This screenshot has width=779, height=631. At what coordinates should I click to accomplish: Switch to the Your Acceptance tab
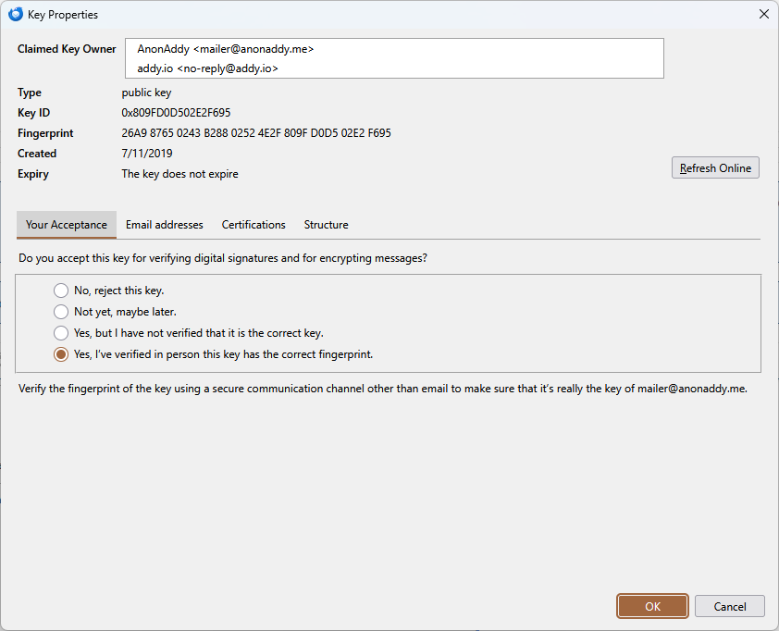pos(67,225)
